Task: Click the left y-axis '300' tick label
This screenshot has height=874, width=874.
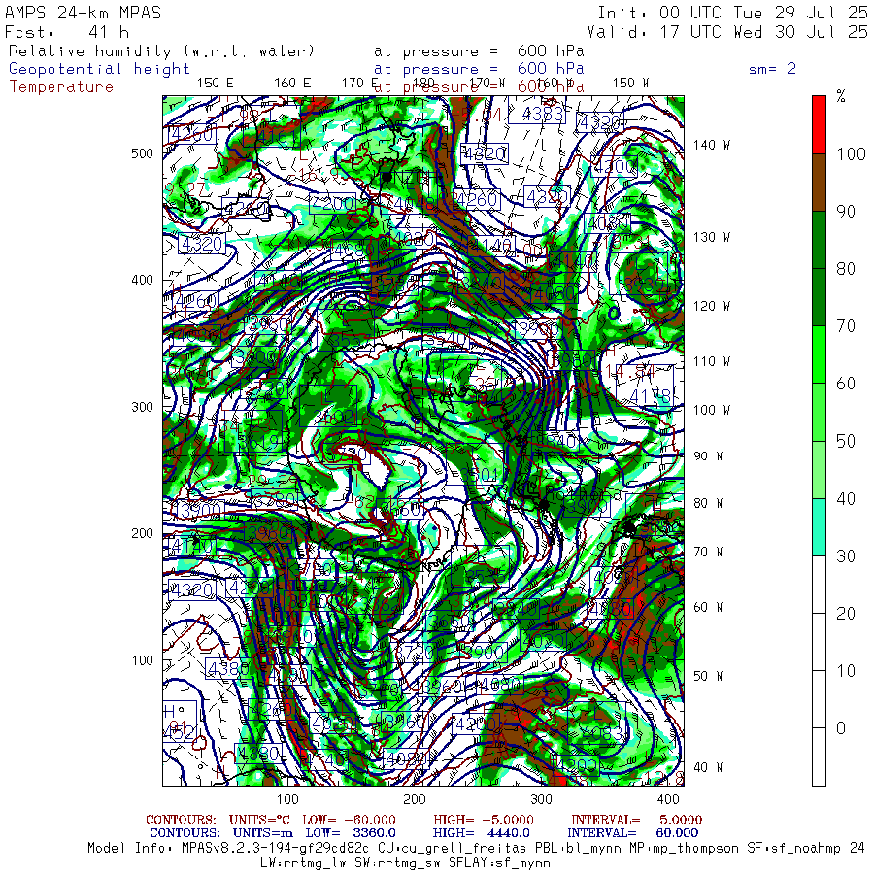Action: (142, 407)
